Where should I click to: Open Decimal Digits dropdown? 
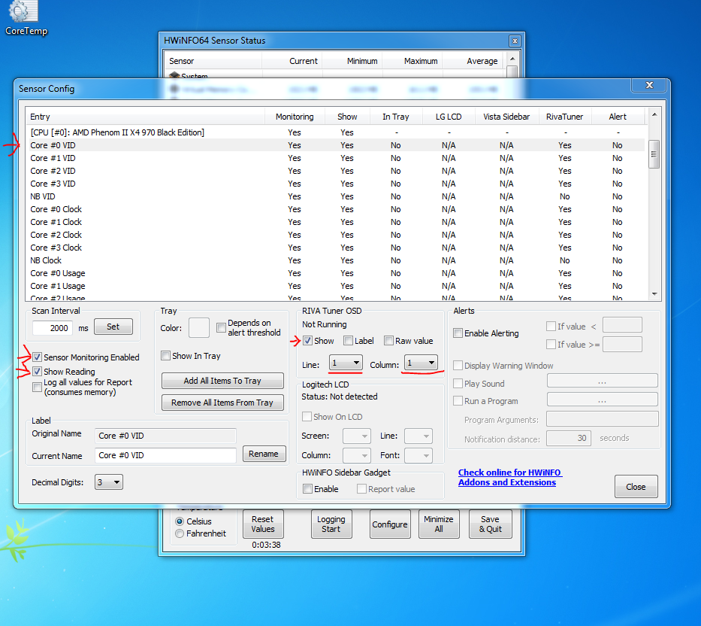[x=109, y=482]
